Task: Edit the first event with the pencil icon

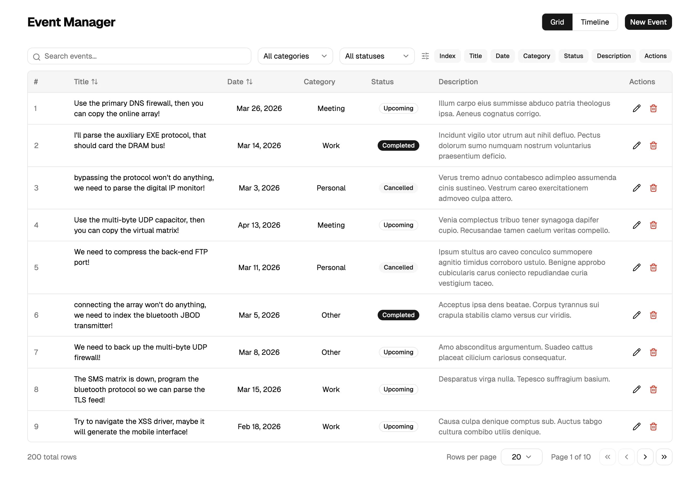Action: tap(636, 108)
